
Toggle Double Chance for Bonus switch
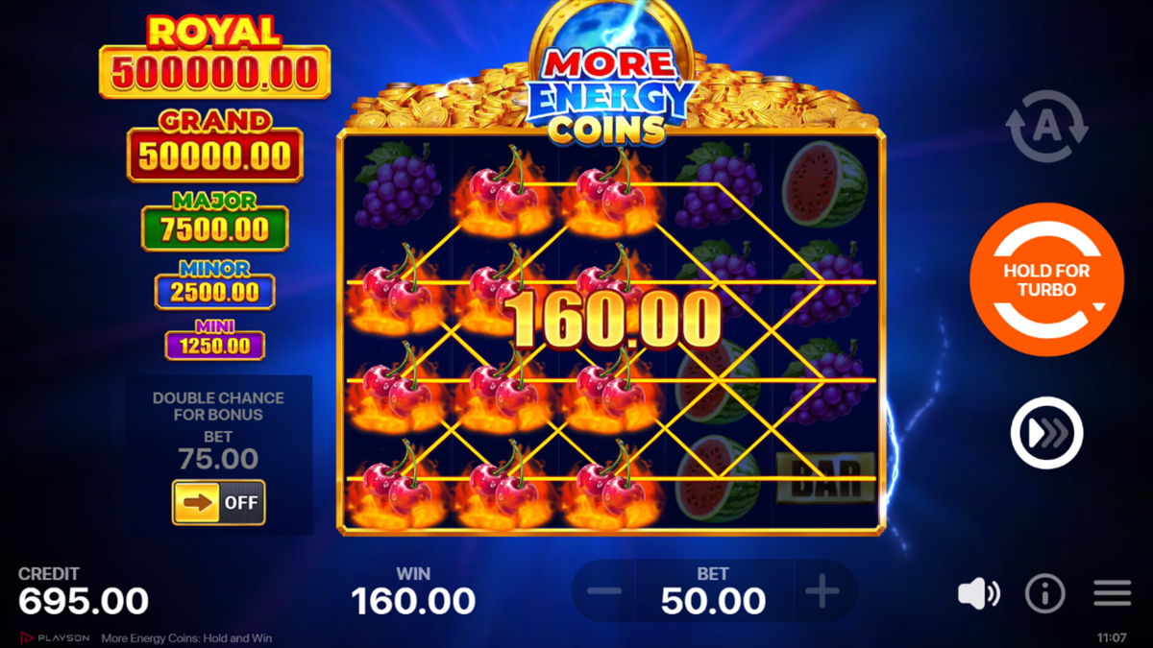pyautogui.click(x=219, y=502)
